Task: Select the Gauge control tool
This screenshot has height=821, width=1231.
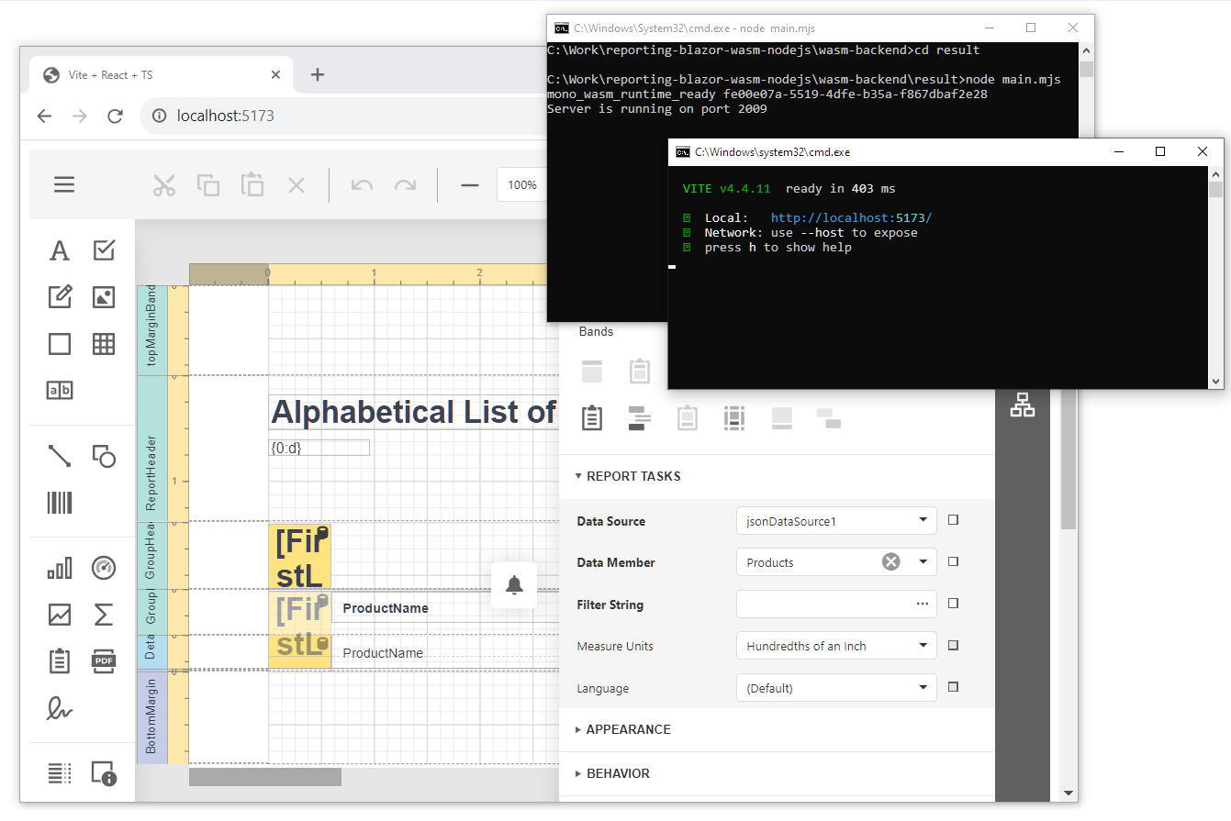Action: click(x=104, y=569)
